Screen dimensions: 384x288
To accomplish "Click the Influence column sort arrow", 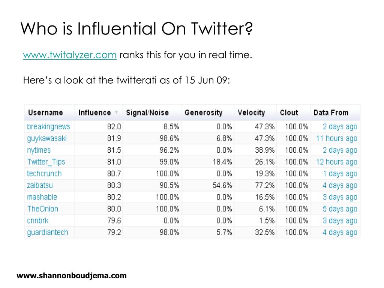I will click(x=116, y=112).
